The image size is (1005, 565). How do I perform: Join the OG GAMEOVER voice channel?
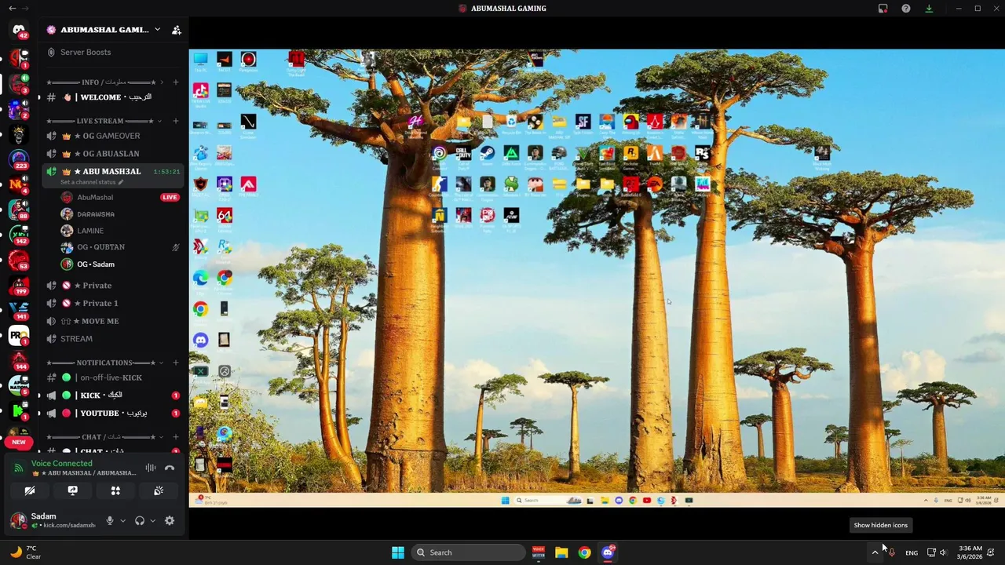(x=113, y=136)
